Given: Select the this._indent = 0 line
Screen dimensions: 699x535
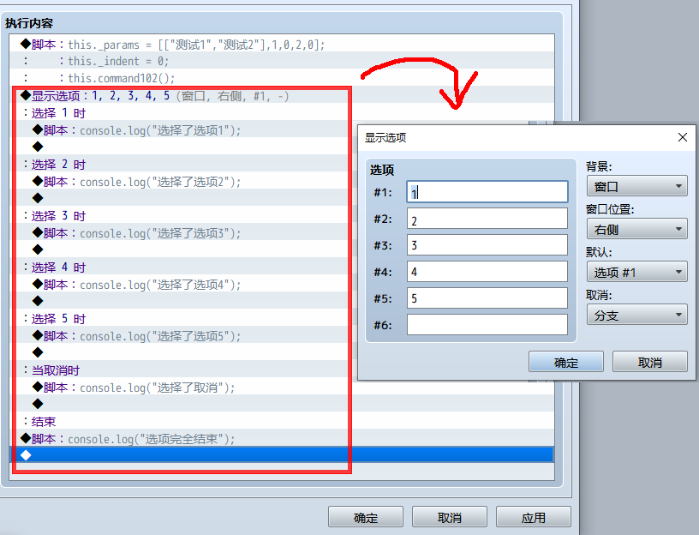Looking at the screenshot, I should pos(282,61).
